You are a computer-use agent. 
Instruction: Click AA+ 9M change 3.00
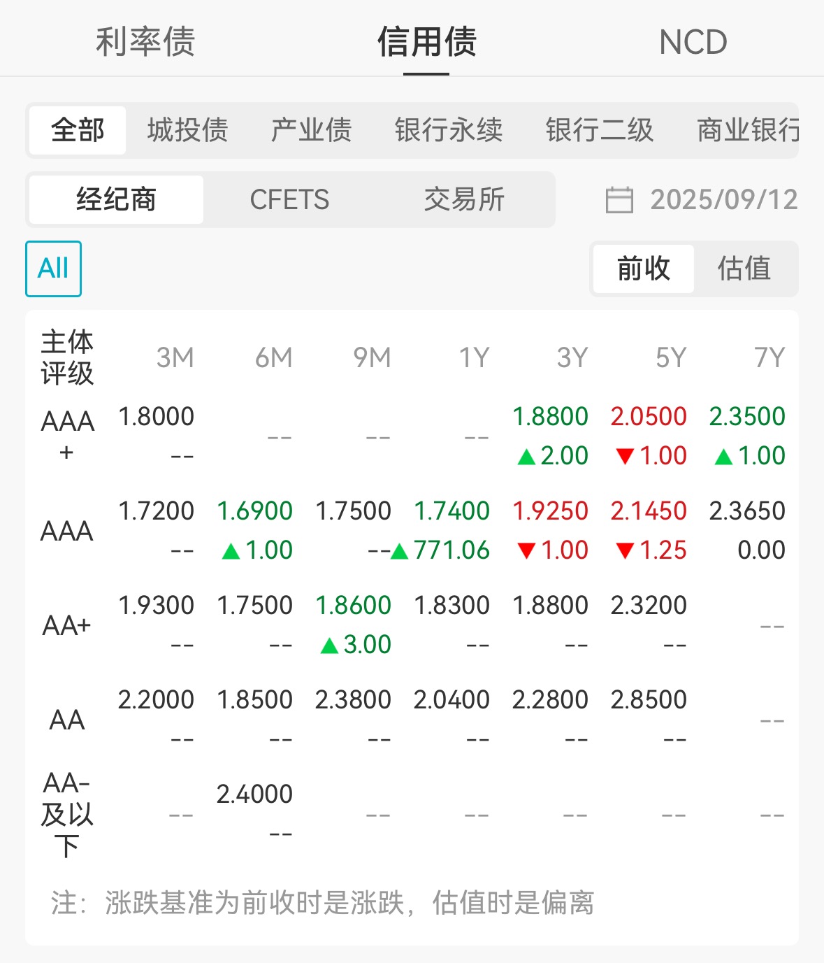(x=356, y=645)
